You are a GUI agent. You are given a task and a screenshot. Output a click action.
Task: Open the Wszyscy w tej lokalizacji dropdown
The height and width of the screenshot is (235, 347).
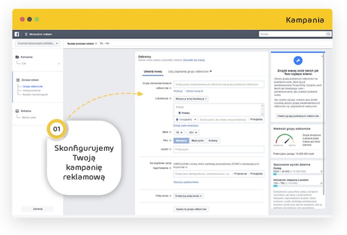tap(191, 99)
